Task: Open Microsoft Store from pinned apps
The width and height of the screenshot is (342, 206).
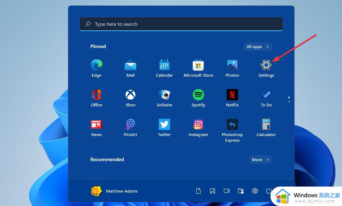Action: pyautogui.click(x=198, y=68)
